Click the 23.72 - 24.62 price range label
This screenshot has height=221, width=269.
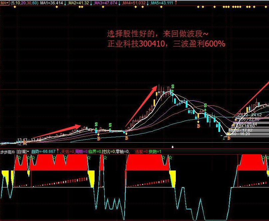250,115
